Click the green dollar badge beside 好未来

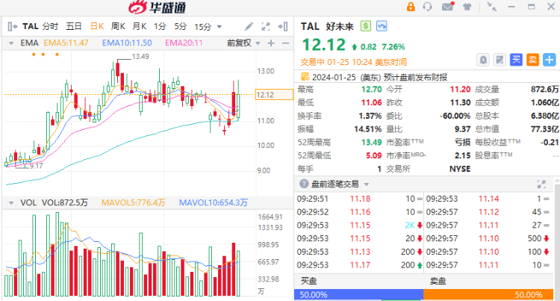(366, 26)
